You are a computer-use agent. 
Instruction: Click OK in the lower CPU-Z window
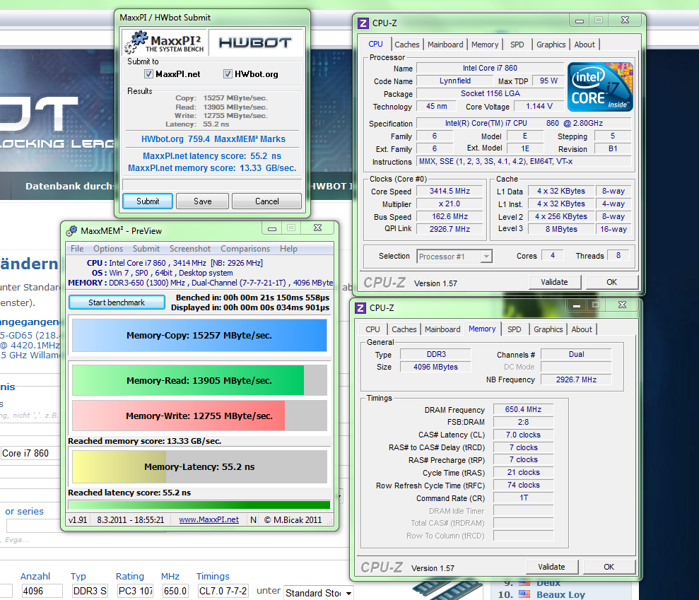pyautogui.click(x=609, y=567)
